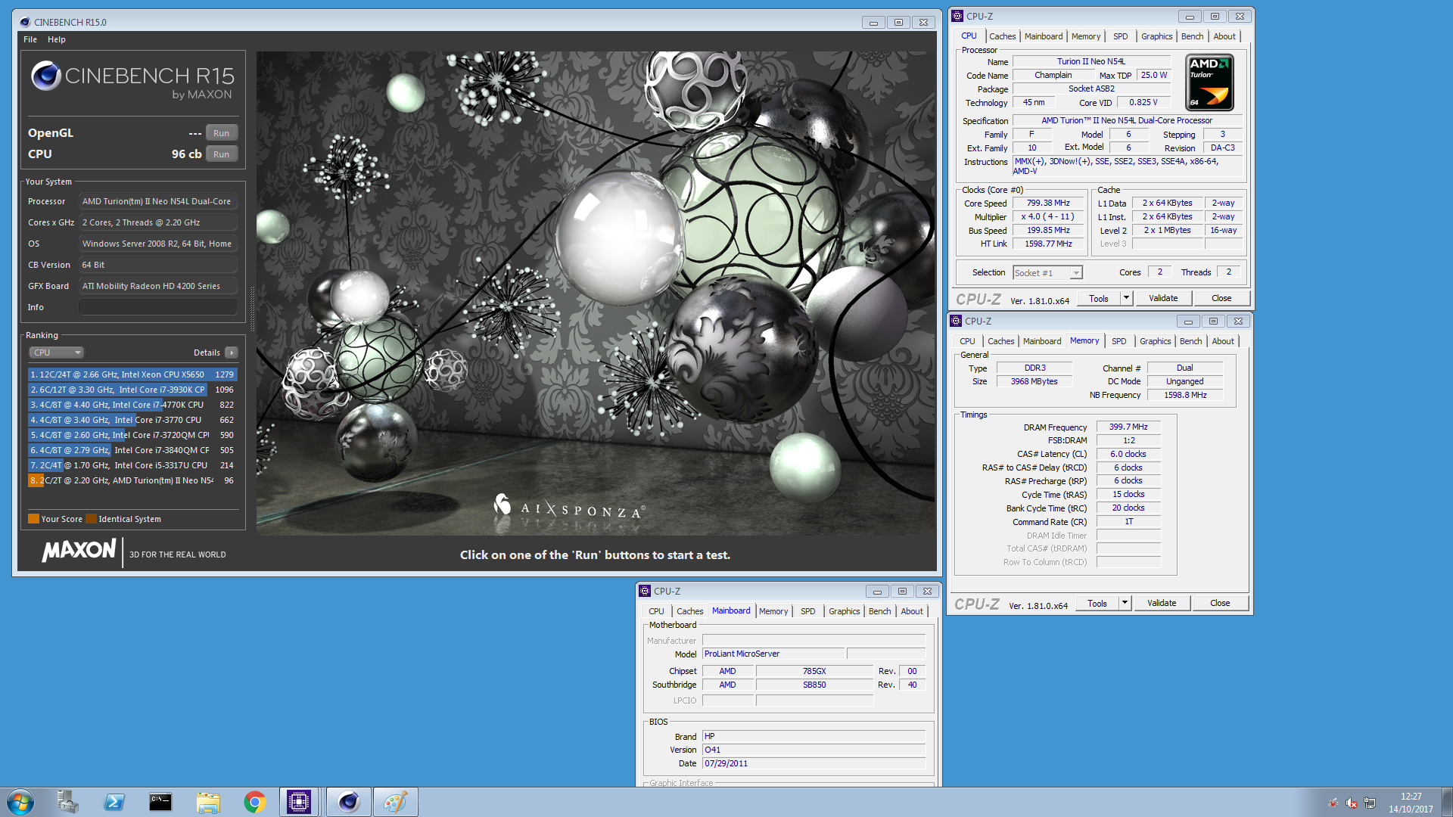Select Core i7-3840QM ranking row
This screenshot has width=1453, height=817.
pyautogui.click(x=132, y=450)
